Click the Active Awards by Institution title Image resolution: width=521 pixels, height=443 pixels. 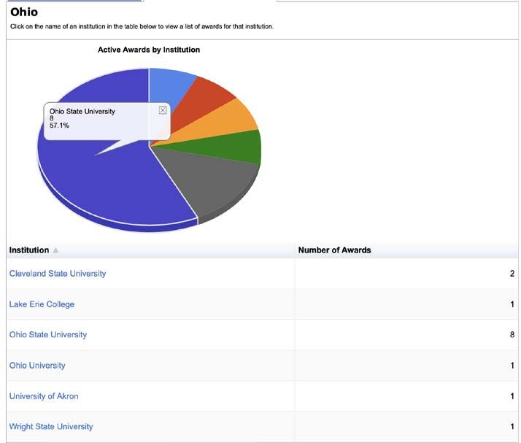tap(149, 50)
